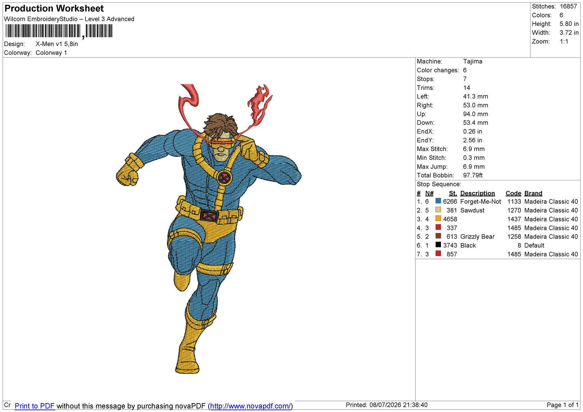This screenshot has height=412, width=583.
Task: Click the EndX value '0.26 in'
Action: 472,132
